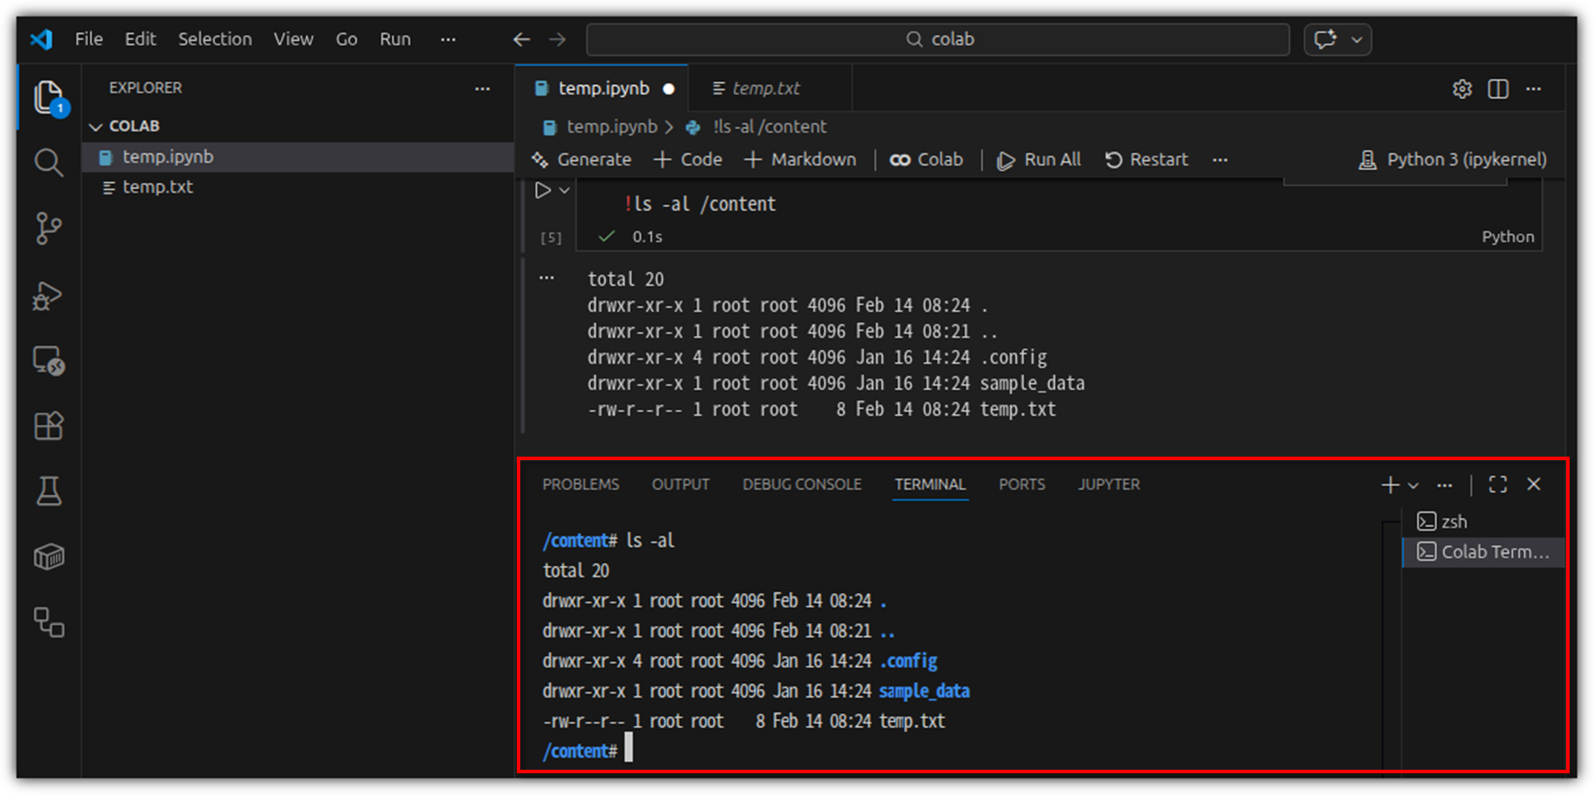
Task: Open the Go menu
Action: point(346,39)
